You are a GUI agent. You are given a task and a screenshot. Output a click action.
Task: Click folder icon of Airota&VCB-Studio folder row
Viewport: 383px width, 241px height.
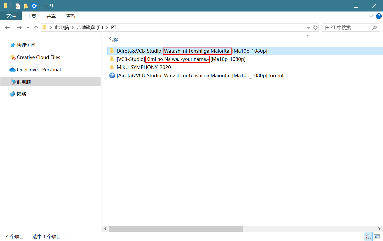[x=112, y=51]
